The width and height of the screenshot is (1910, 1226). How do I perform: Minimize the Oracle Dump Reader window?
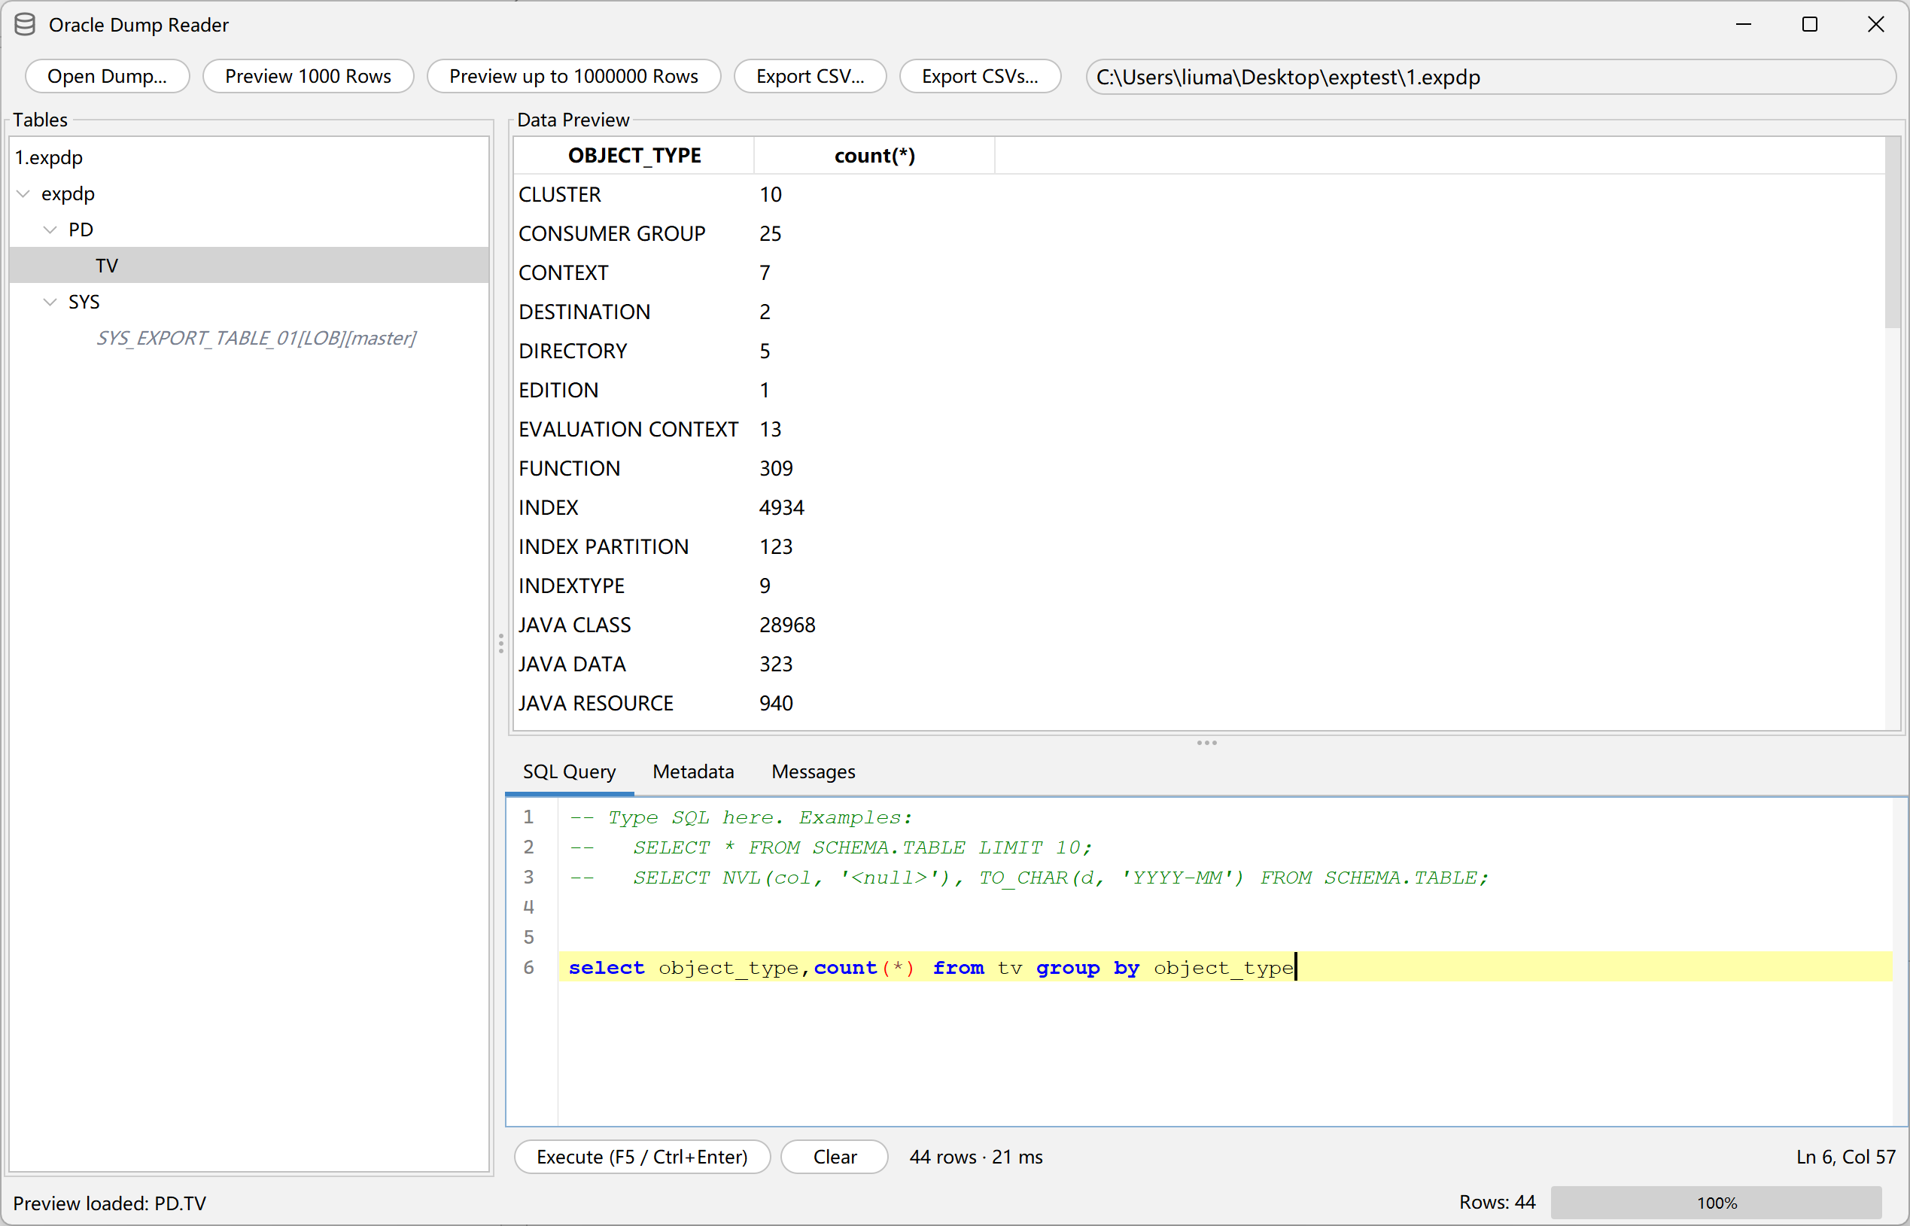[1744, 25]
